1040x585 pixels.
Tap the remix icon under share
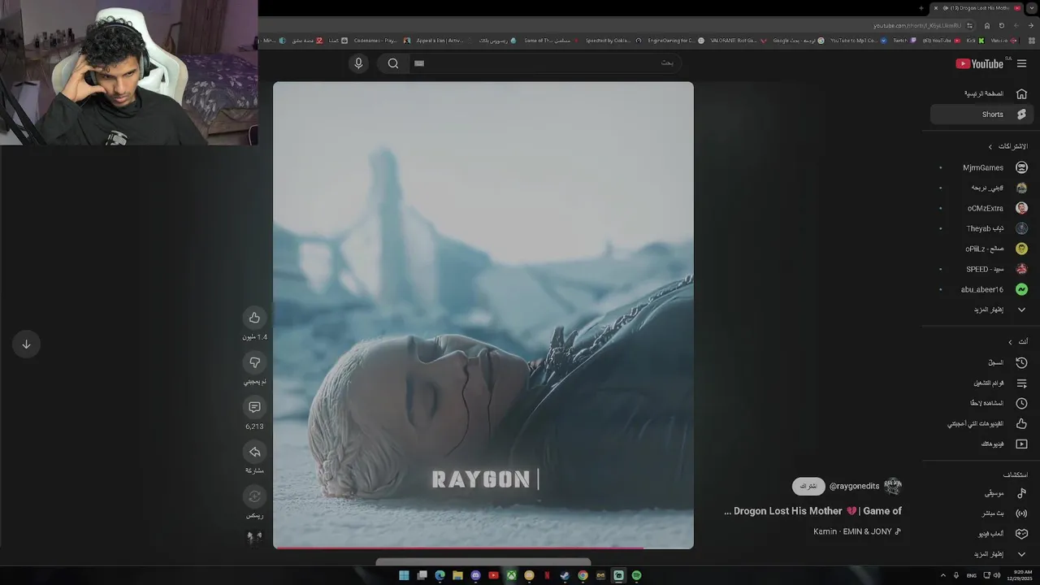[254, 496]
